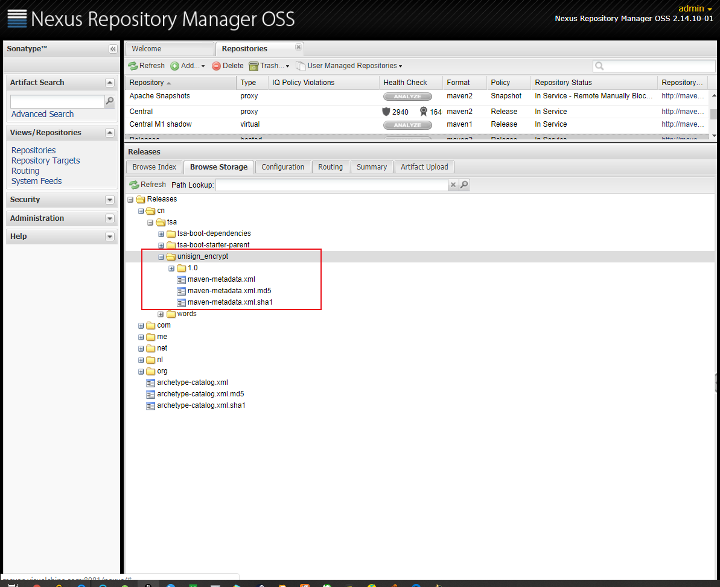This screenshot has width=720, height=587.
Task: Expand the me folder node
Action: (141, 337)
